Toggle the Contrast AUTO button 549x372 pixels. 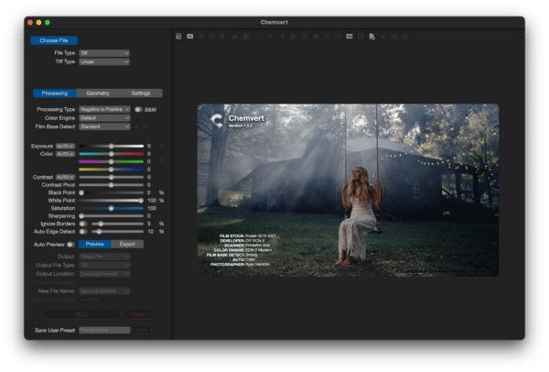65,177
